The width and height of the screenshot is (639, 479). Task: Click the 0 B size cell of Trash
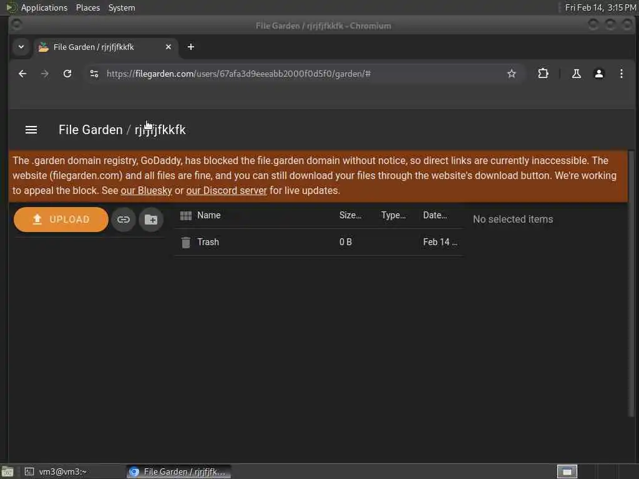(345, 242)
